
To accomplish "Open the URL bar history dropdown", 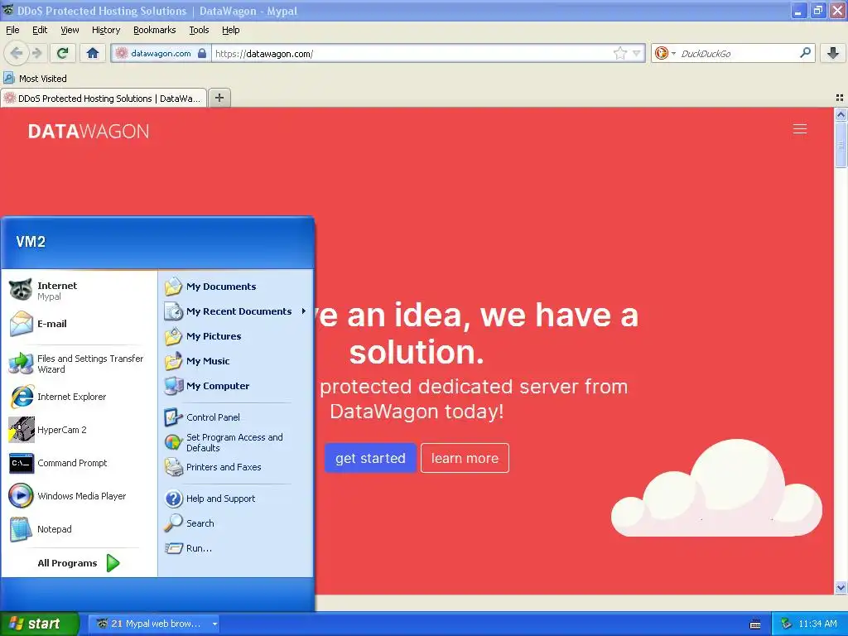I will pos(637,53).
